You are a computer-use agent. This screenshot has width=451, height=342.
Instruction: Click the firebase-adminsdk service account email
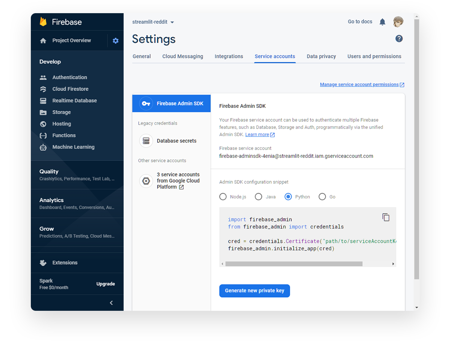(296, 156)
